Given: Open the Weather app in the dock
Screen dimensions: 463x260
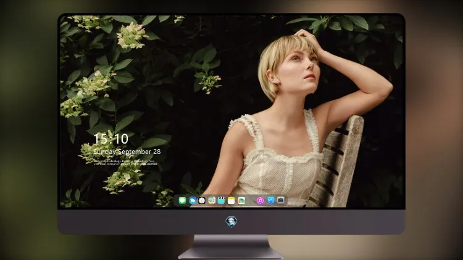Looking at the screenshot, I should [193, 201].
